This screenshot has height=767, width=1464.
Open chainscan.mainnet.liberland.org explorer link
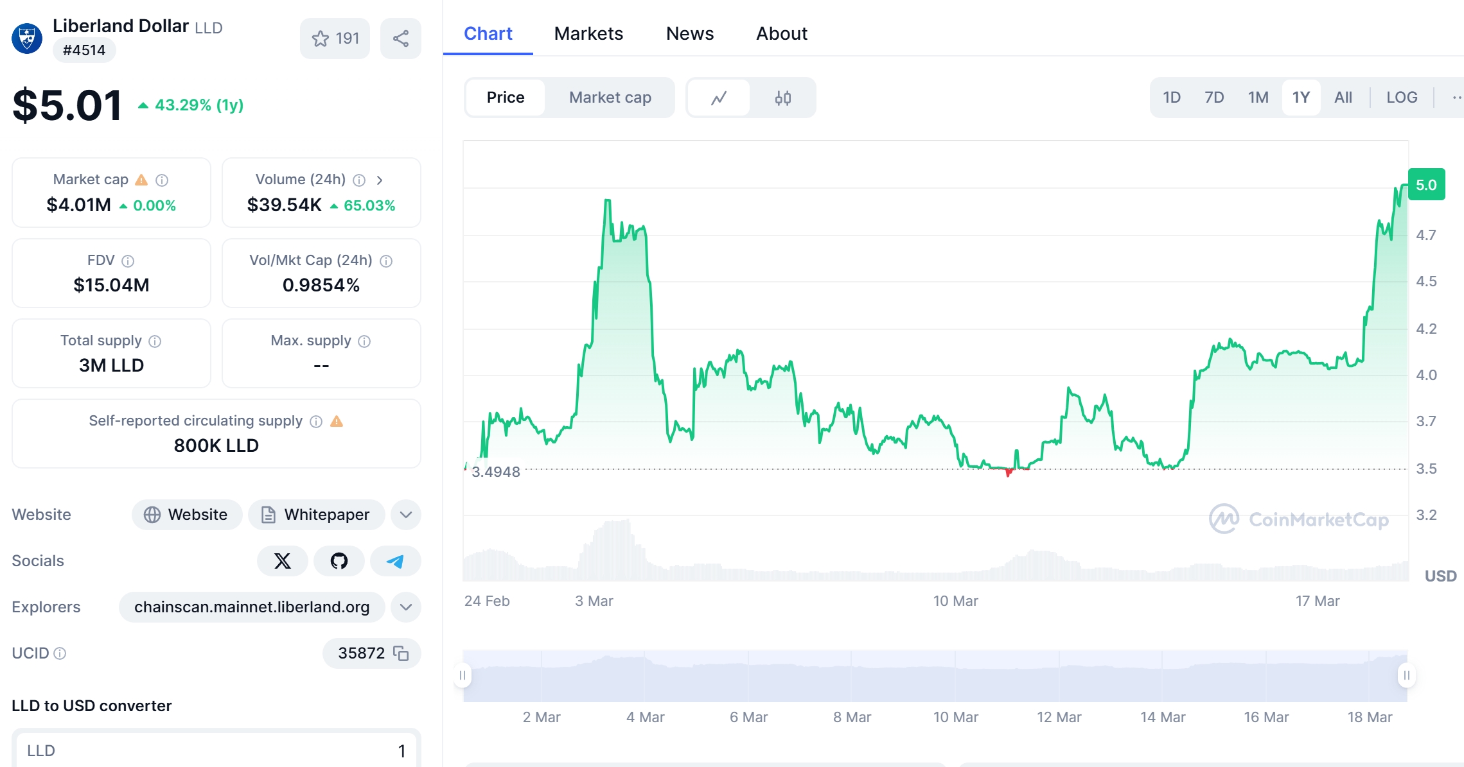tap(252, 607)
